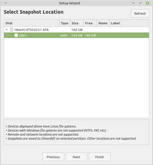Click Finish to complete the wizard
This screenshot has height=165, width=153.
[99, 157]
